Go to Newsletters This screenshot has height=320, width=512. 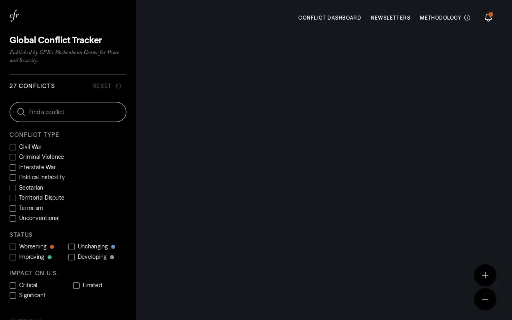(390, 18)
